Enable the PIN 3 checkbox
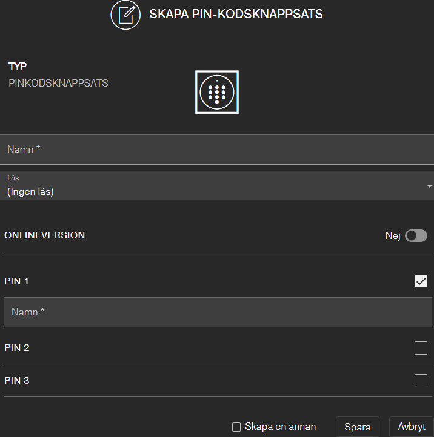This screenshot has height=437, width=434. tap(421, 381)
